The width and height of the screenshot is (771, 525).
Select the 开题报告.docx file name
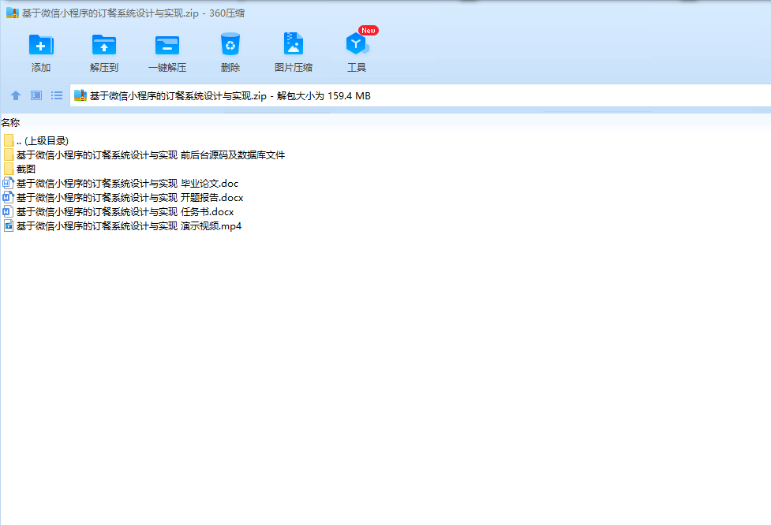click(129, 197)
